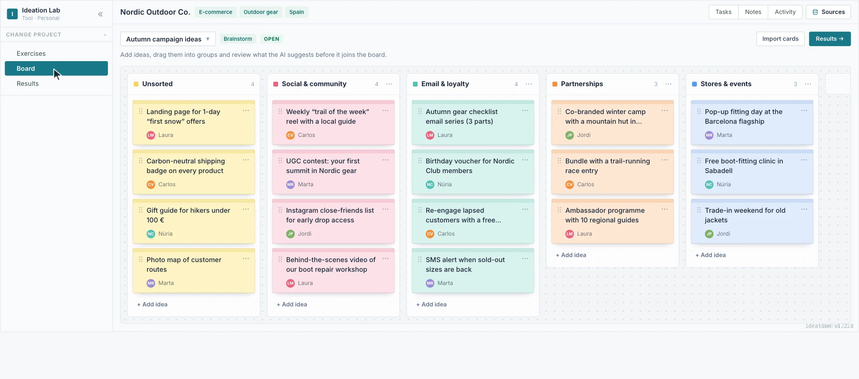Open menu on SMS alert sold-out sizes card
This screenshot has height=379, width=859.
(525, 259)
